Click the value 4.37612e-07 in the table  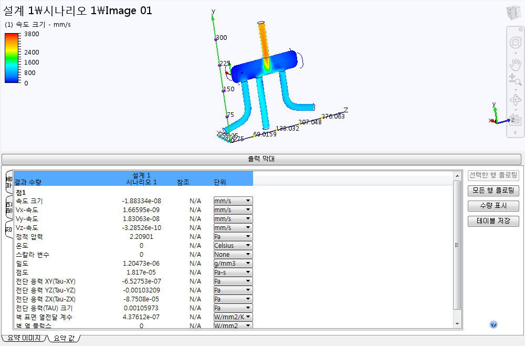(141, 317)
